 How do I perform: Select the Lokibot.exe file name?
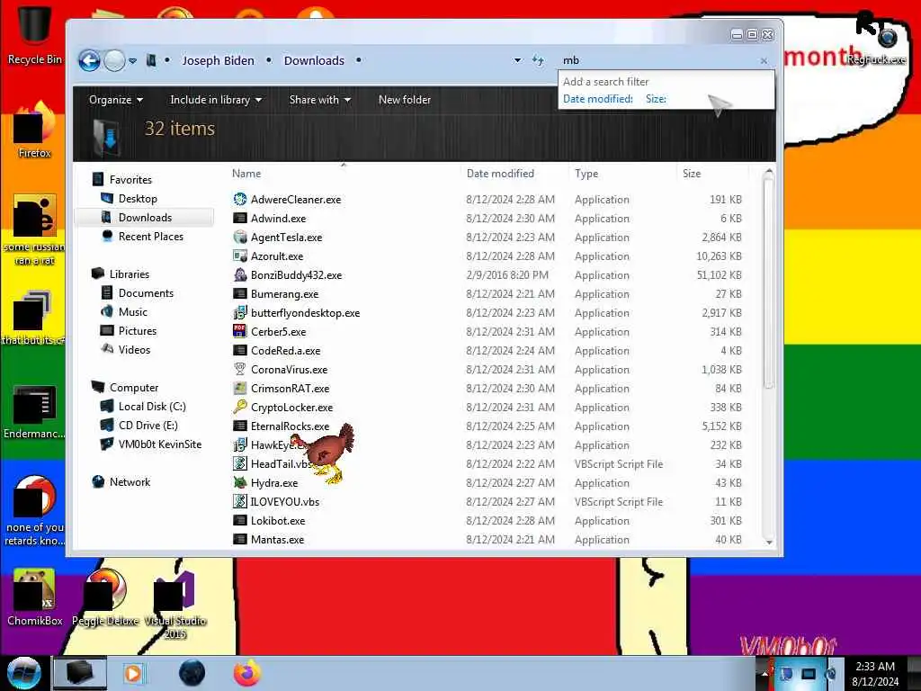(278, 521)
